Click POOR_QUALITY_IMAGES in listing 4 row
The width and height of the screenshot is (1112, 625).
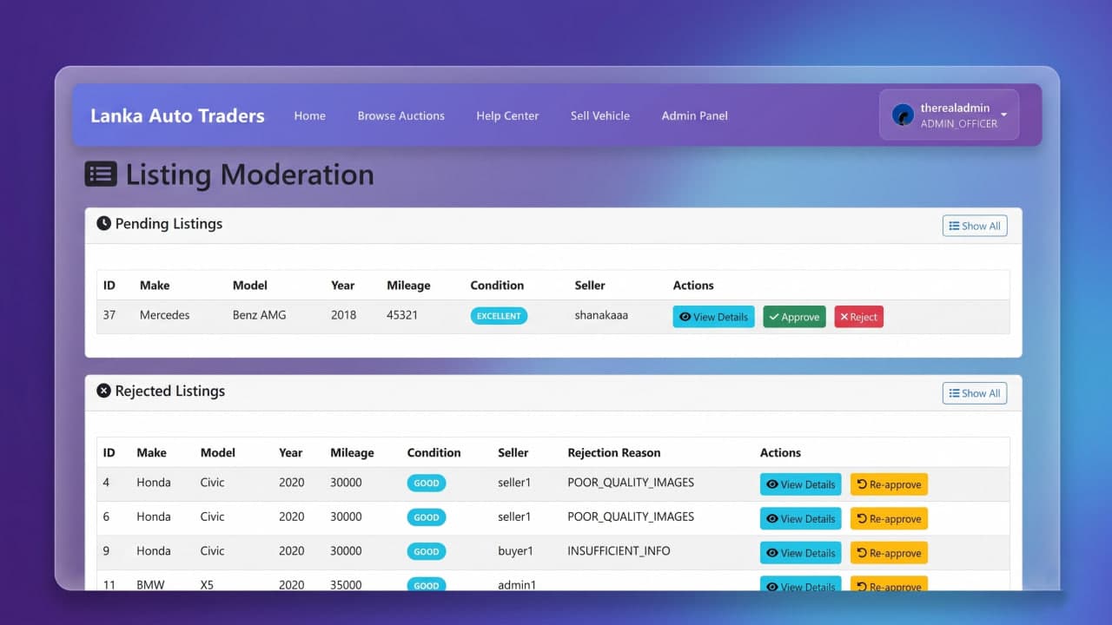(x=631, y=482)
